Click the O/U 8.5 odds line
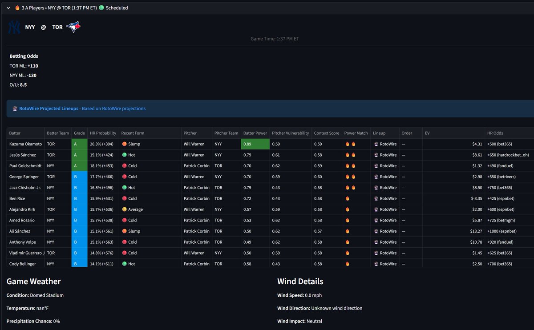The height and width of the screenshot is (330, 534). point(18,85)
